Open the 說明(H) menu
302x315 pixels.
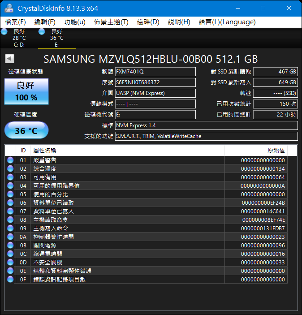coord(179,22)
